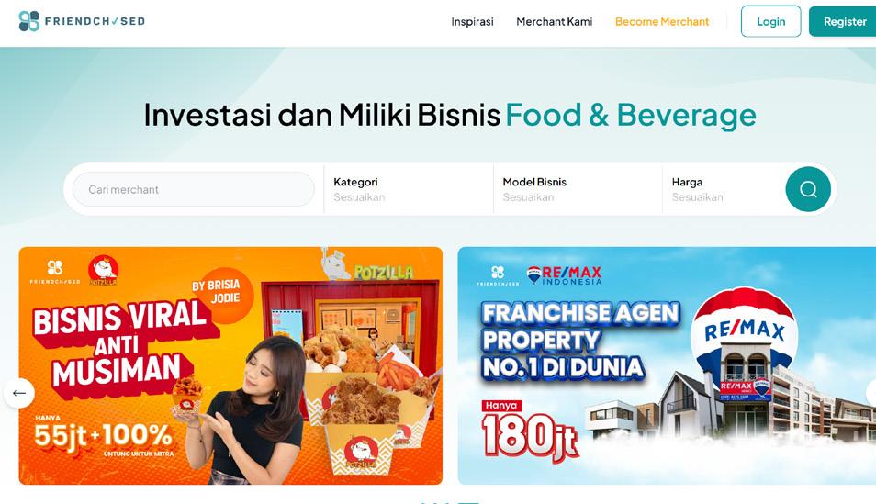Click Potzilla logo on orange banner
Viewport: 876px width, 504px height.
[x=104, y=270]
